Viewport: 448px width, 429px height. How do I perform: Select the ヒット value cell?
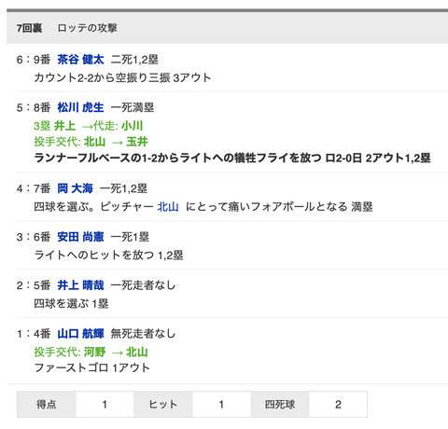pyautogui.click(x=221, y=404)
